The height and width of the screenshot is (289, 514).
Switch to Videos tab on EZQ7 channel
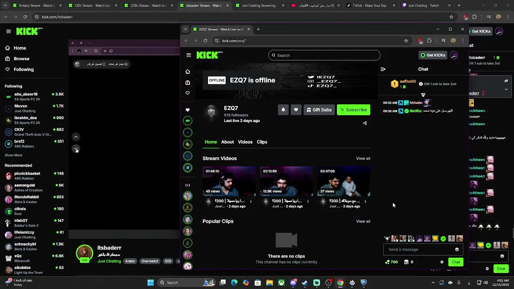[245, 142]
